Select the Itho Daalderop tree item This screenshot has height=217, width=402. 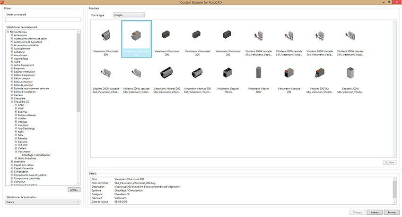[26, 128]
